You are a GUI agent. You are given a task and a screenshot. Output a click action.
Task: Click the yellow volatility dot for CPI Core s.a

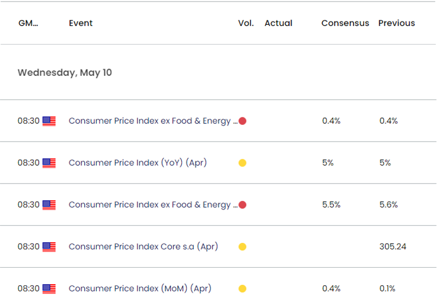pyautogui.click(x=242, y=247)
